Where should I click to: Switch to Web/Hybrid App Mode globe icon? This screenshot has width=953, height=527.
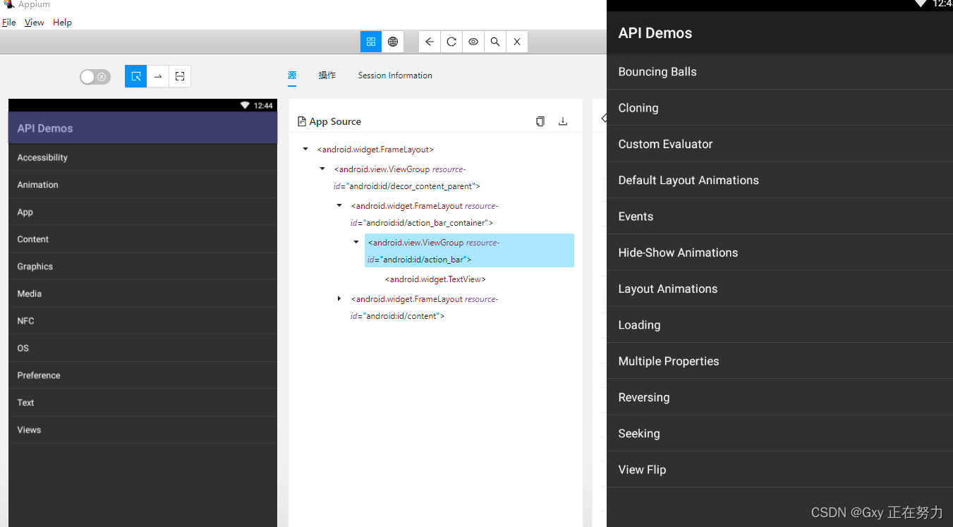click(x=393, y=42)
